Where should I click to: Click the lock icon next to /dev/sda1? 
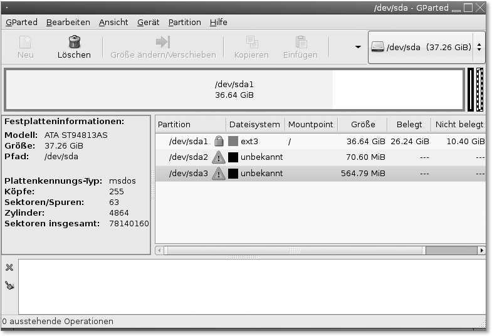(219, 142)
